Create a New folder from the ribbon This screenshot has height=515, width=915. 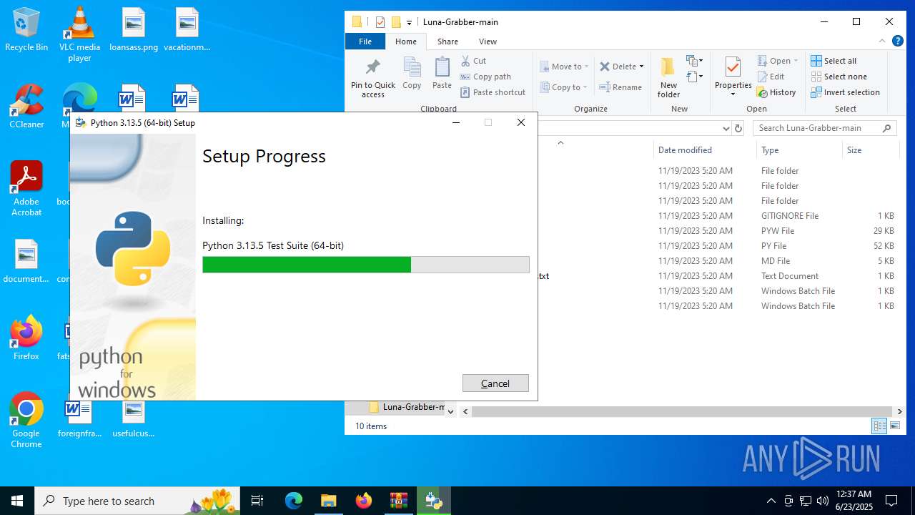click(x=668, y=78)
